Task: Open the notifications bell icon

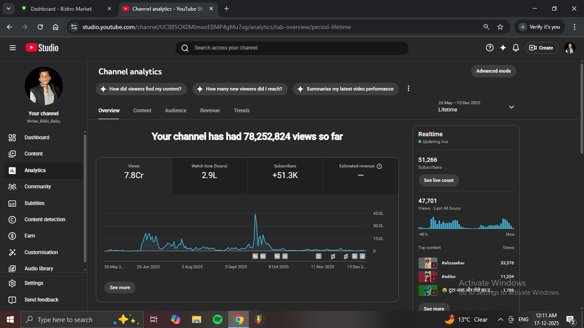Action: coord(516,48)
